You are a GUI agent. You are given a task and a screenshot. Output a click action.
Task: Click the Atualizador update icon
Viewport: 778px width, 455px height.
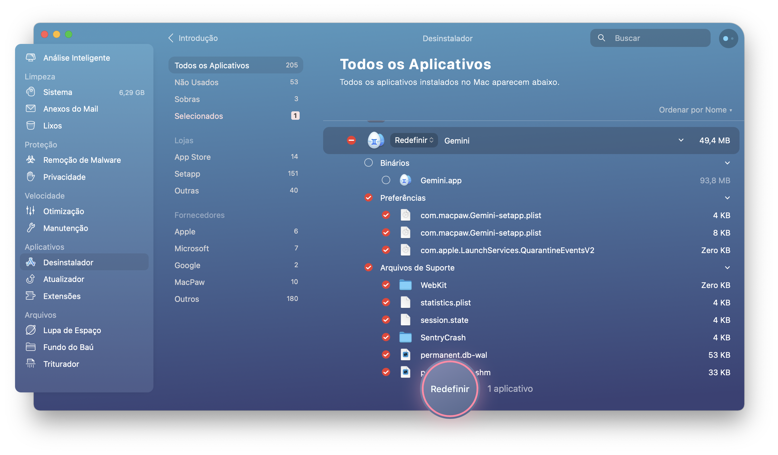coord(31,279)
